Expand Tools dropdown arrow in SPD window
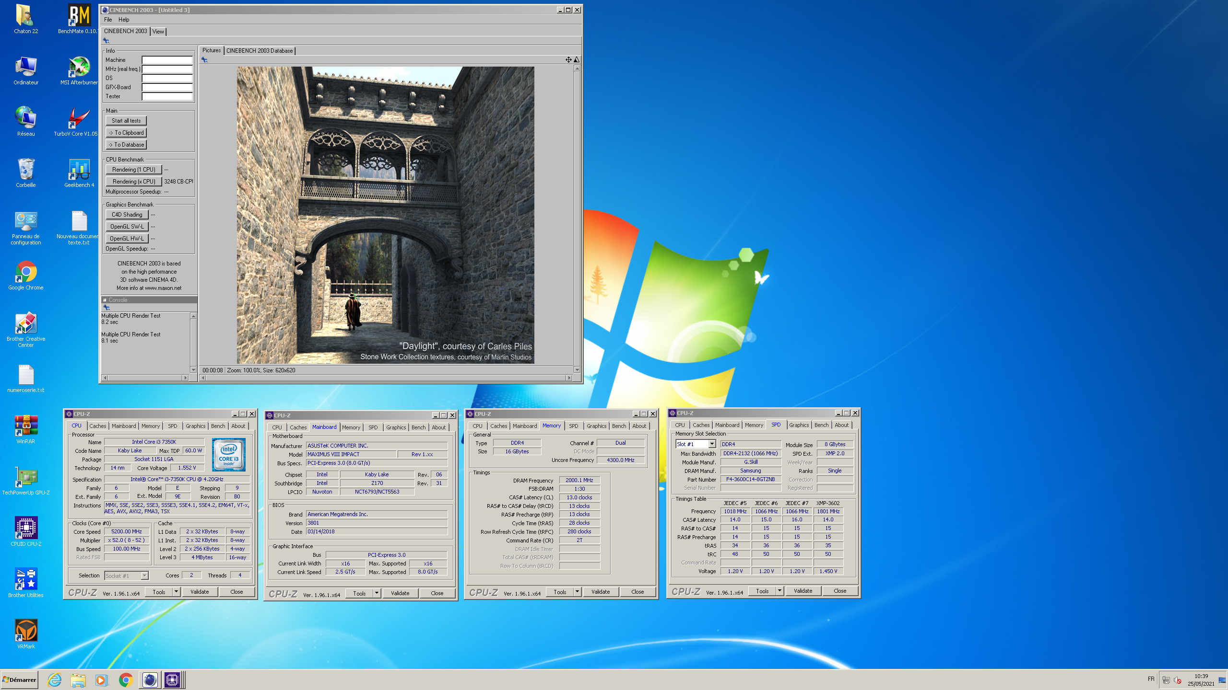The height and width of the screenshot is (690, 1228). coord(779,591)
